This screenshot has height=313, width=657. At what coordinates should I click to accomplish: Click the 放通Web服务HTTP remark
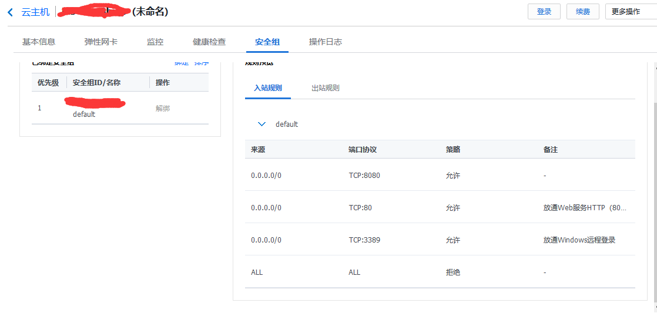(x=585, y=208)
